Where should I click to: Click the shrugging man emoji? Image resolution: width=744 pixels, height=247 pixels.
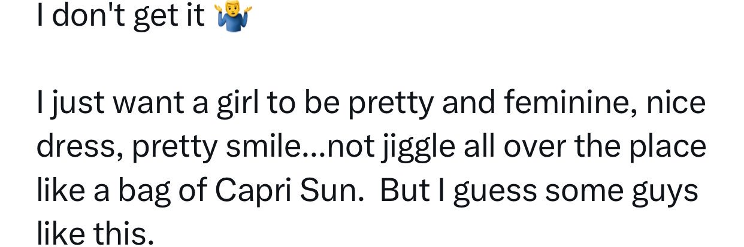tap(233, 16)
